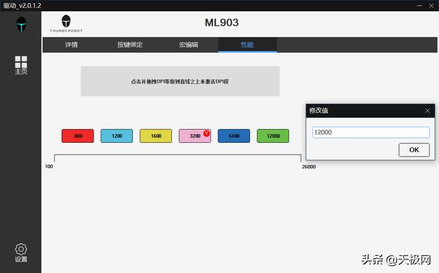Screen dimensions: 439x273
Task: Open the 设置 settings gear icon
Action: tap(21, 252)
